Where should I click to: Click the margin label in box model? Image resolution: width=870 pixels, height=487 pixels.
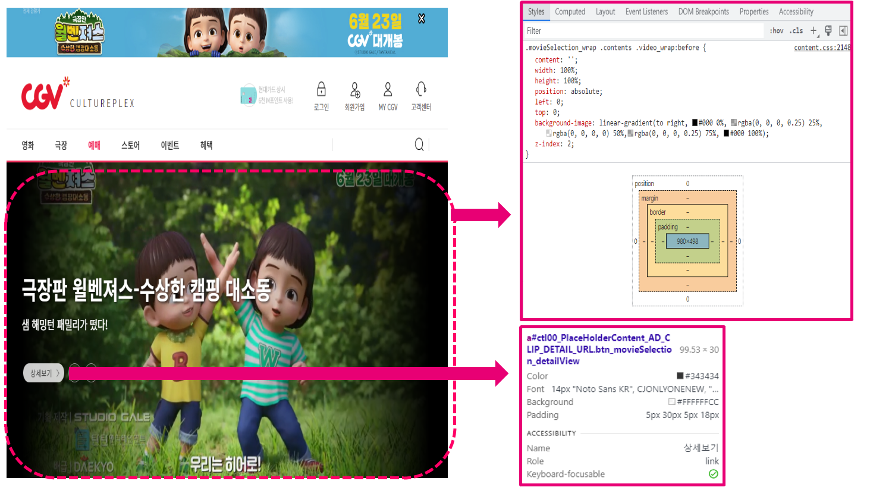pos(649,199)
